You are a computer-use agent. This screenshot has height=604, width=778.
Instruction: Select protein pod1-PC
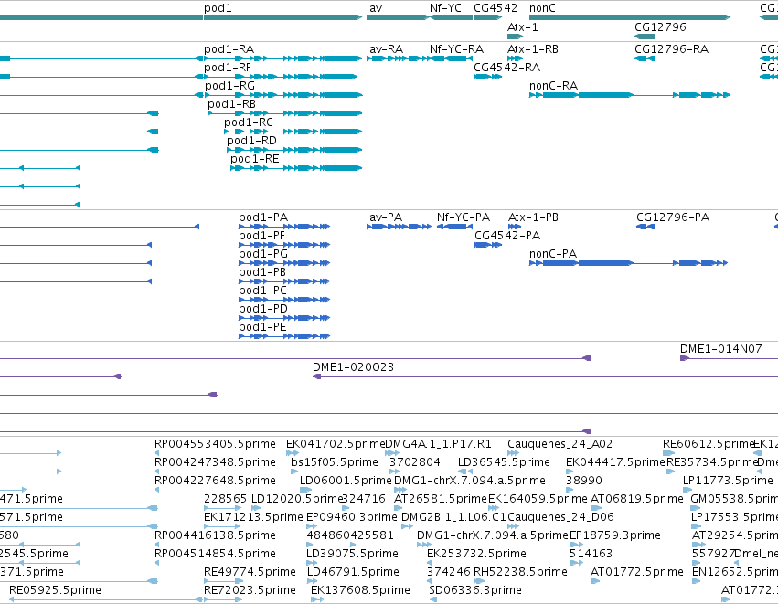[x=284, y=300]
